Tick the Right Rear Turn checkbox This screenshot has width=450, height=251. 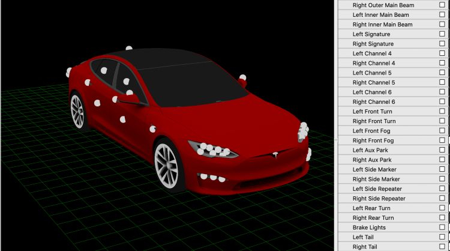click(x=442, y=218)
